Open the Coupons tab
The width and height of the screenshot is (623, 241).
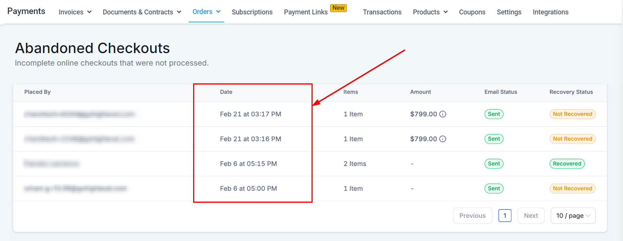click(472, 12)
